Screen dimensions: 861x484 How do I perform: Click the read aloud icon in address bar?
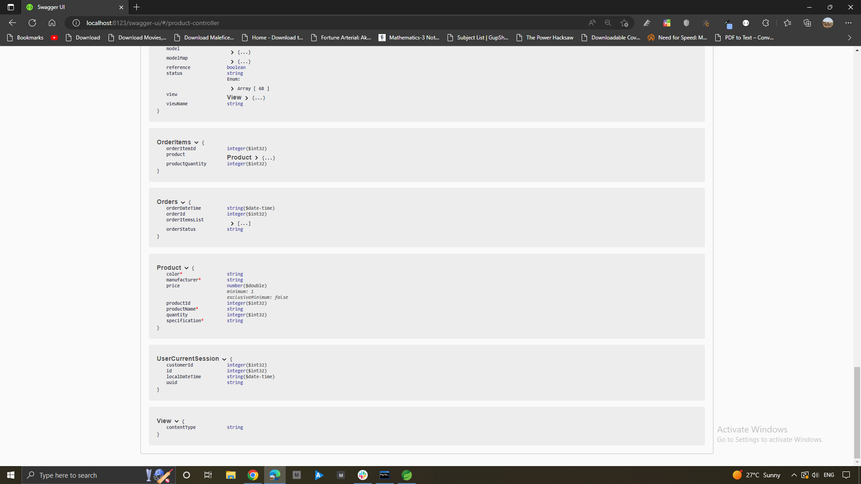[x=592, y=23]
